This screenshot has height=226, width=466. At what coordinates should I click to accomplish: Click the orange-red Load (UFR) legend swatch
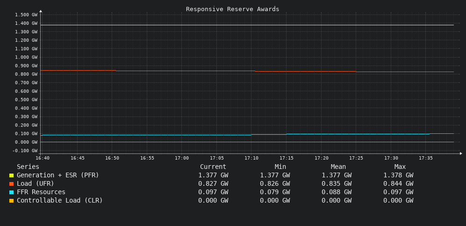click(11, 184)
